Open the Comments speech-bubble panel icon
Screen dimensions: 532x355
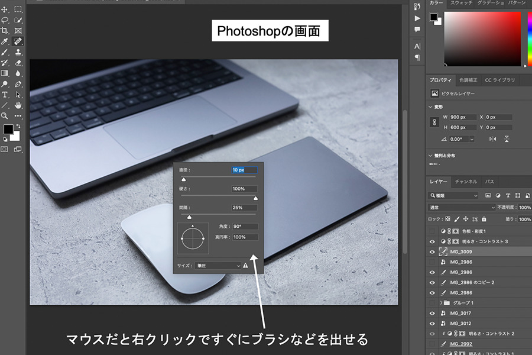(x=417, y=30)
